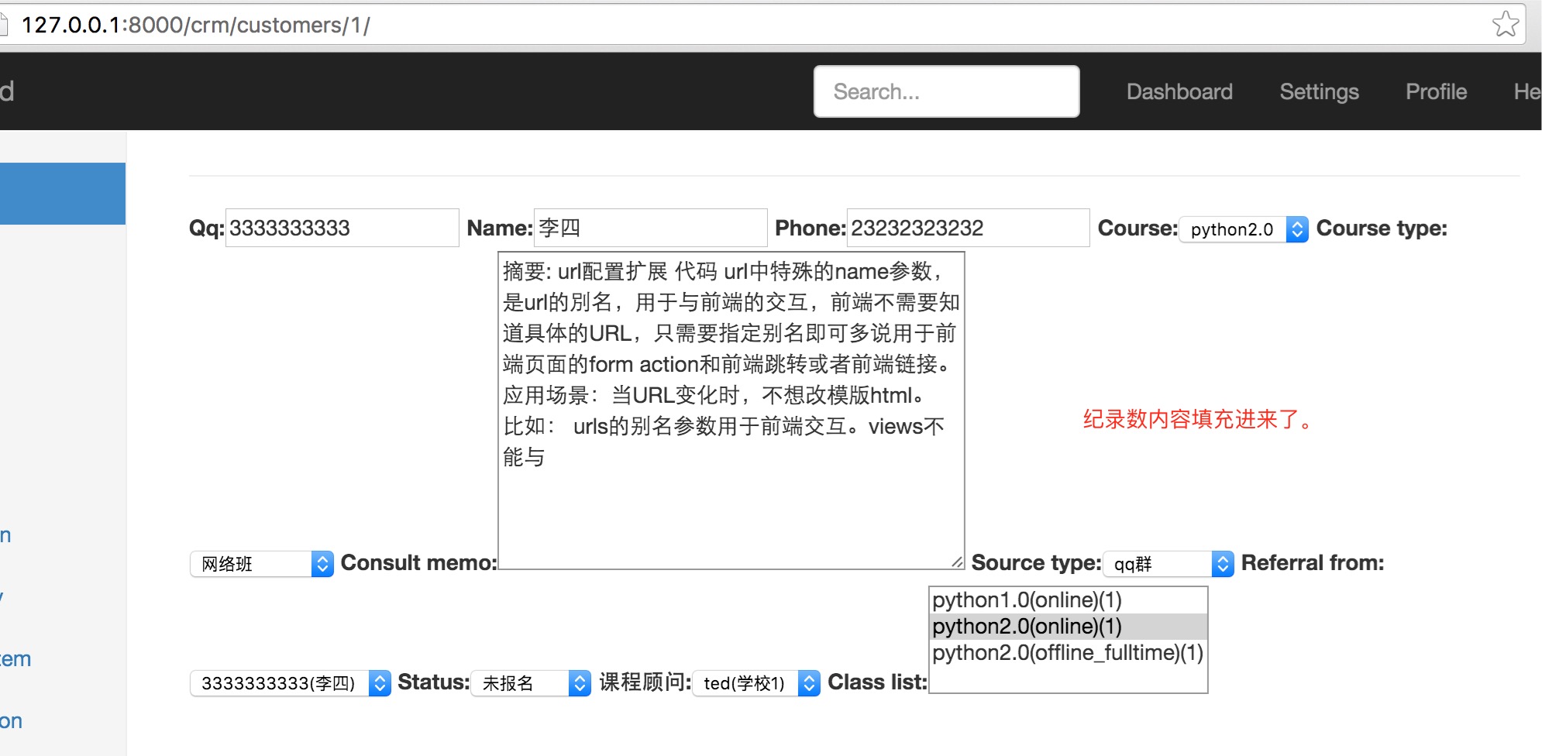Grab the Consult memo textarea resize handle
The width and height of the screenshot is (1542, 756).
point(957,562)
